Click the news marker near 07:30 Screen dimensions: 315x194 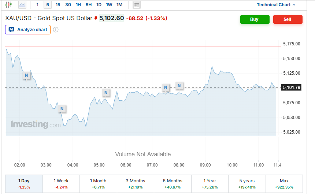pyautogui.click(x=166, y=87)
